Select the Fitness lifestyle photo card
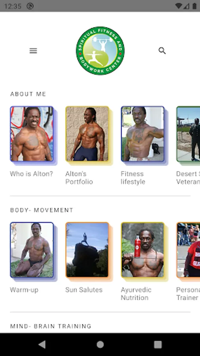The height and width of the screenshot is (356, 200). pyautogui.click(x=143, y=134)
